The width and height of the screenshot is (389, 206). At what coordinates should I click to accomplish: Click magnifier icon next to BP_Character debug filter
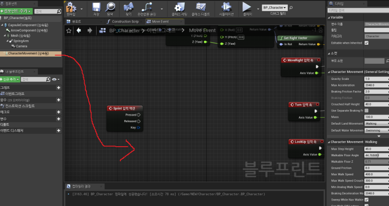click(291, 8)
